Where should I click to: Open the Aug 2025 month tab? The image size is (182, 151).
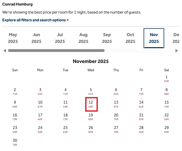point(83,38)
